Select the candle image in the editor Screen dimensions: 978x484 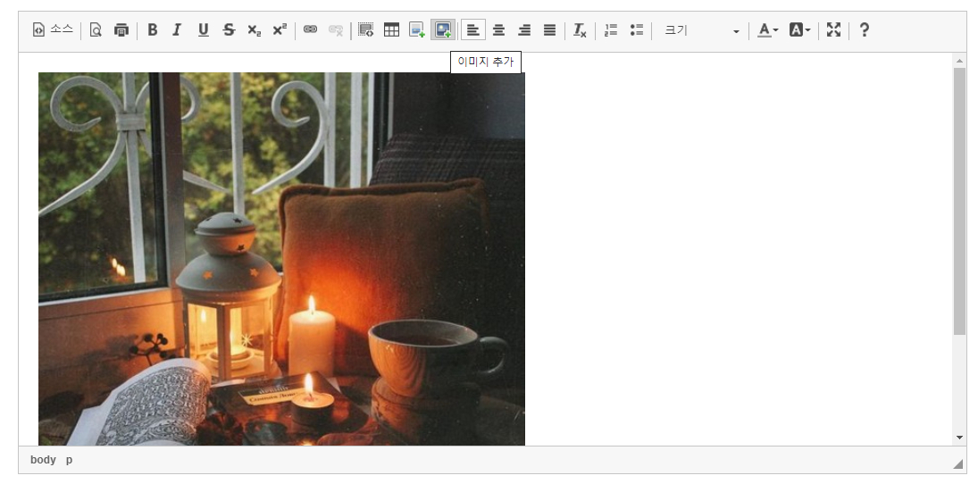tap(281, 259)
